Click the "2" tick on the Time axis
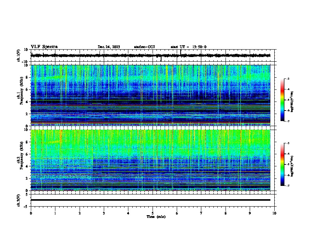Image resolution: width=309 pixels, height=239 pixels. pos(80,213)
